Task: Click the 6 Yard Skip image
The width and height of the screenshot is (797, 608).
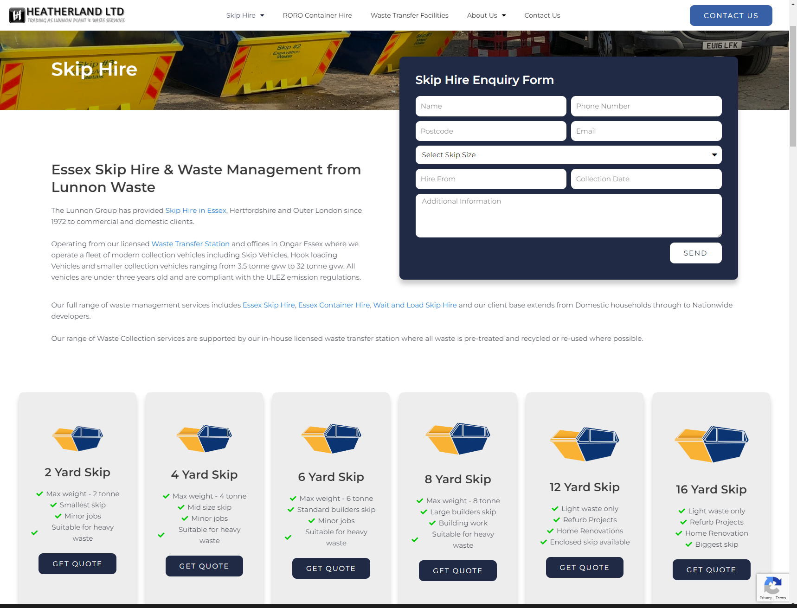Action: coord(331,438)
